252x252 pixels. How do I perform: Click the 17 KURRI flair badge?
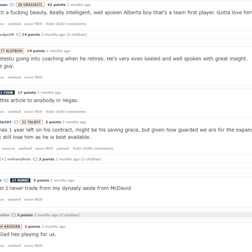[x=20, y=181]
